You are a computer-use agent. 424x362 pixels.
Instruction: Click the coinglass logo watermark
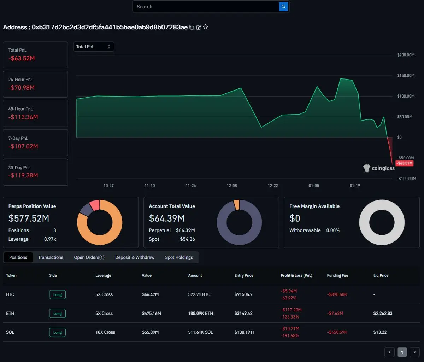tap(379, 169)
